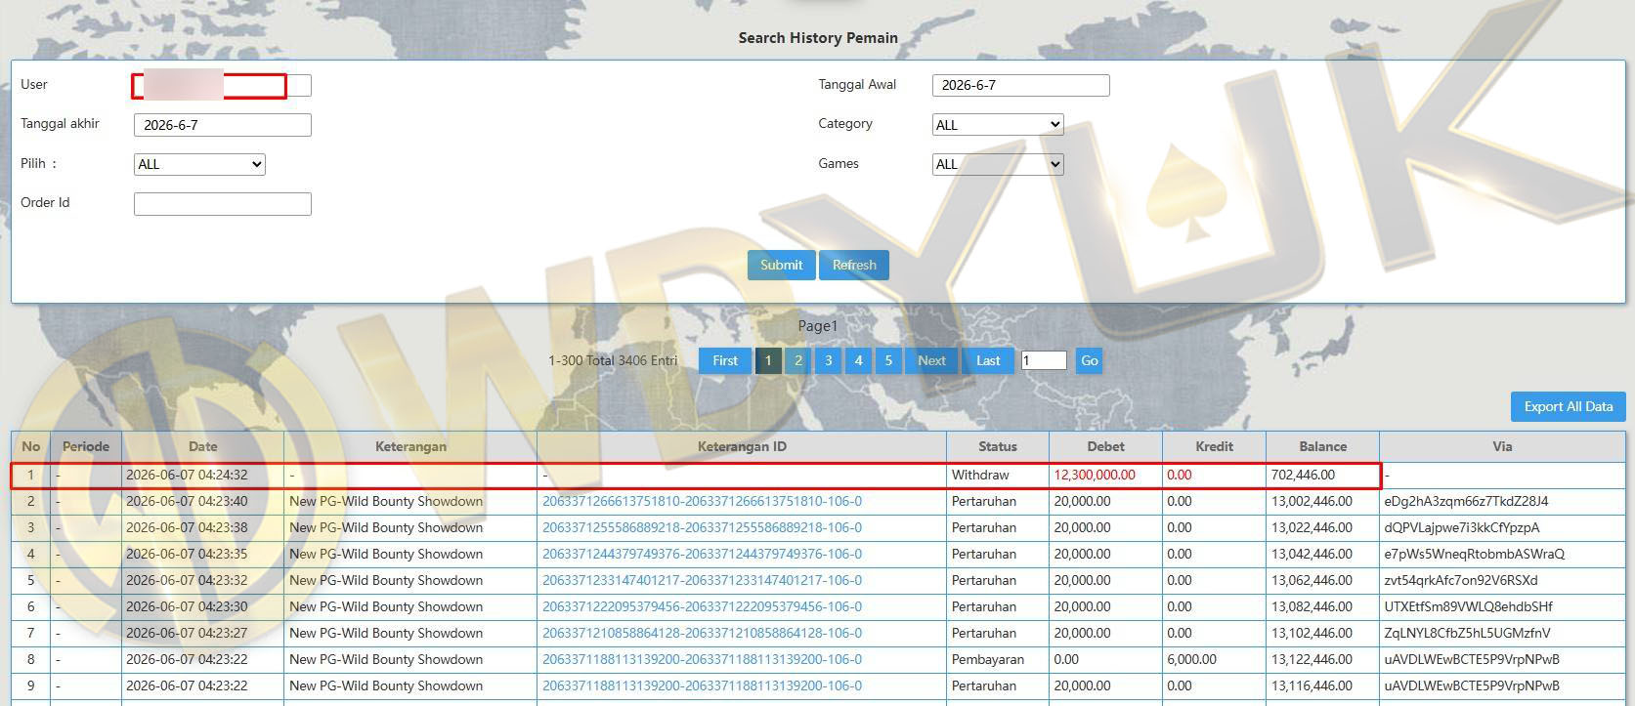Image resolution: width=1635 pixels, height=706 pixels.
Task: Click the 12,300,000.00 debet amount
Action: 1095,475
